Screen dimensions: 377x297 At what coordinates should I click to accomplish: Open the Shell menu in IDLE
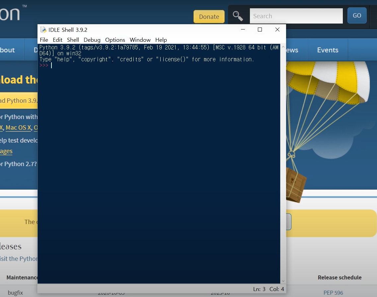[x=73, y=40]
